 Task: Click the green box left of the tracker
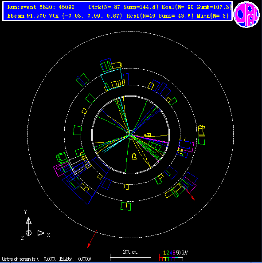pyautogui.click(x=77, y=130)
